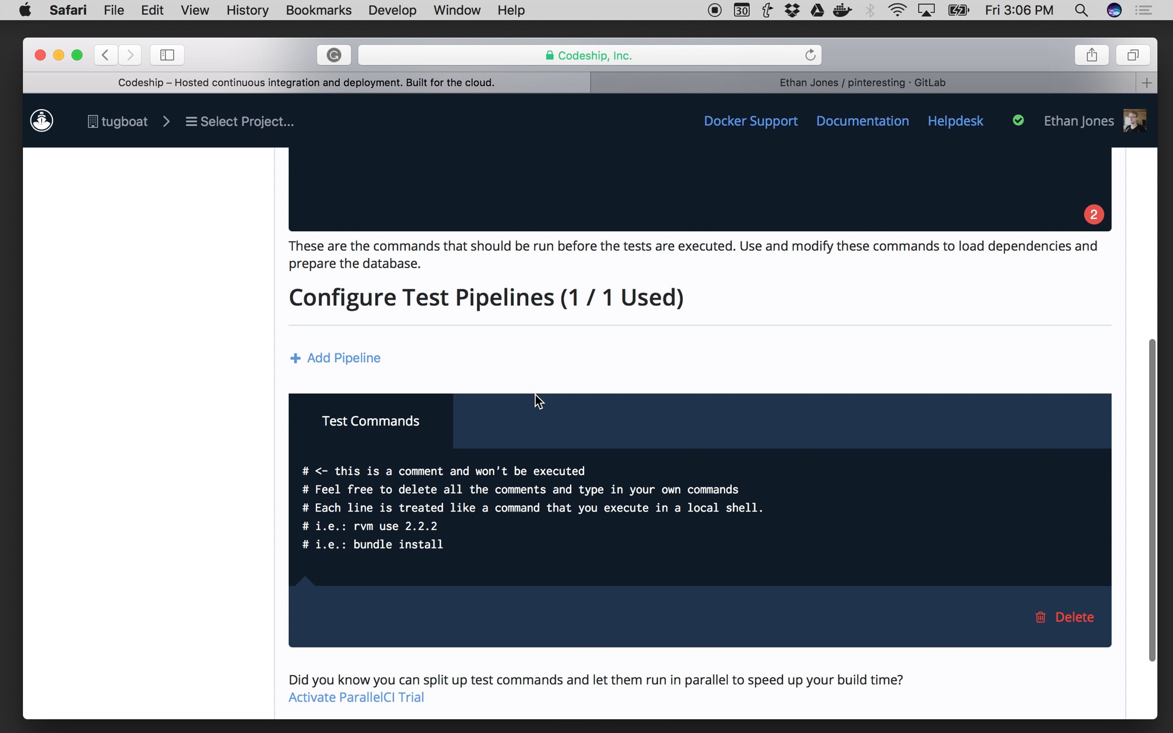Viewport: 1173px width, 733px height.
Task: Open the Select Project dropdown
Action: pyautogui.click(x=240, y=121)
